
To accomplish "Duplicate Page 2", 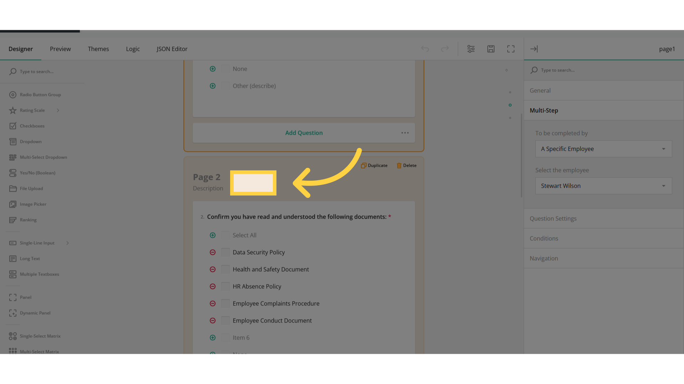I will click(374, 165).
